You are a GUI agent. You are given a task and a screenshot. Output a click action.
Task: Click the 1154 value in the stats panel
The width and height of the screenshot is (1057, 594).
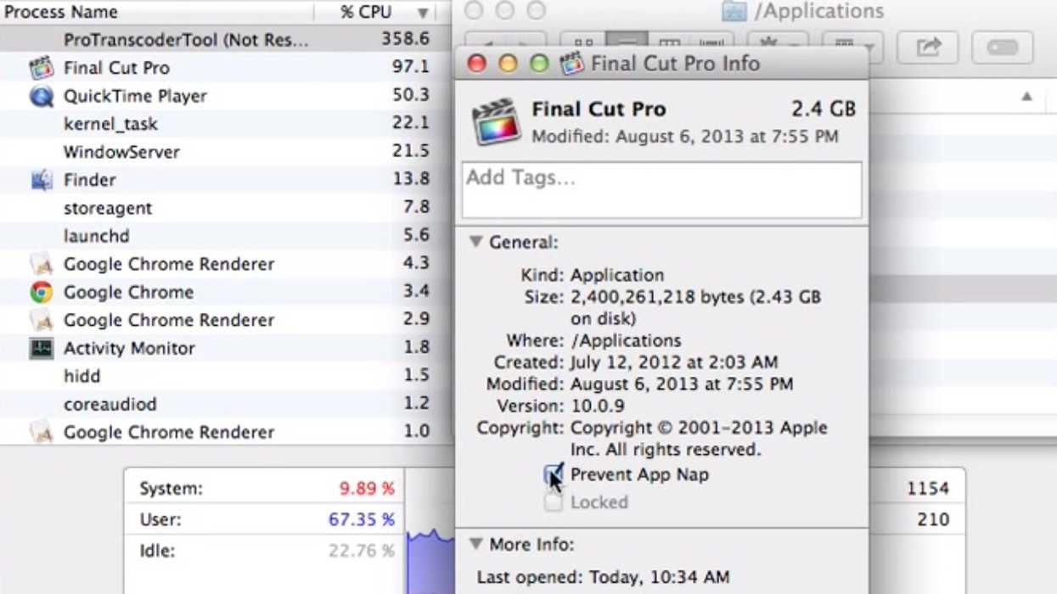[x=928, y=489]
